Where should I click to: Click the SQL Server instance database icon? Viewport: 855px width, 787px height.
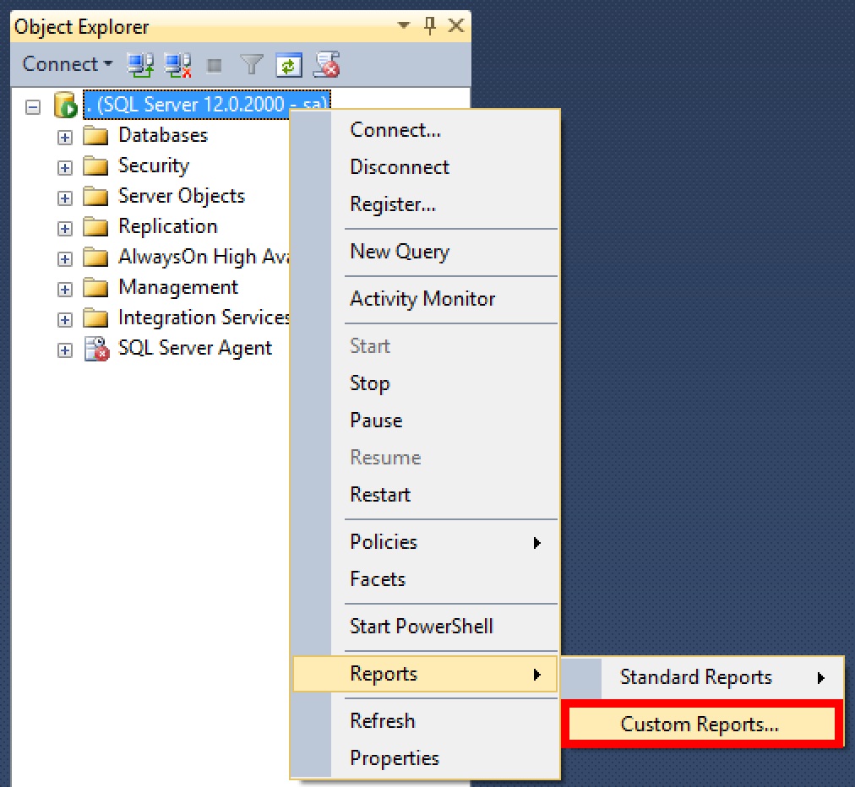pyautogui.click(x=65, y=104)
